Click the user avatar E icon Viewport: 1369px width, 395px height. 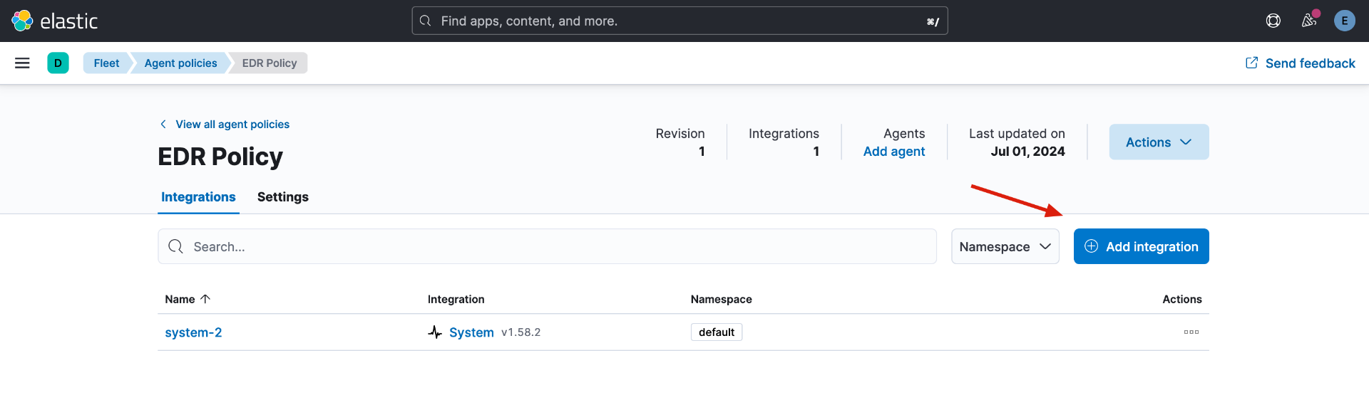[1344, 21]
